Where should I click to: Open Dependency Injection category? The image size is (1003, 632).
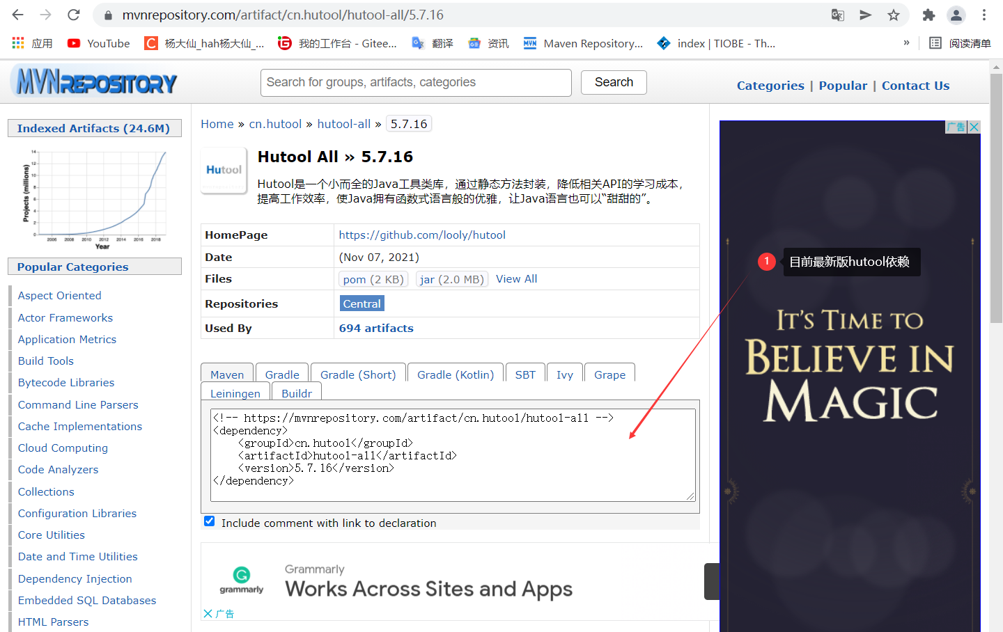pyautogui.click(x=75, y=578)
